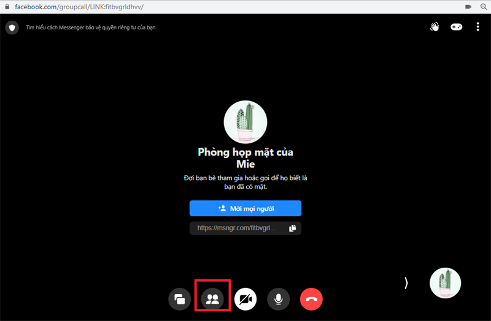This screenshot has width=491, height=321.
Task: Open Messenger privacy protection info link
Action: click(x=90, y=28)
